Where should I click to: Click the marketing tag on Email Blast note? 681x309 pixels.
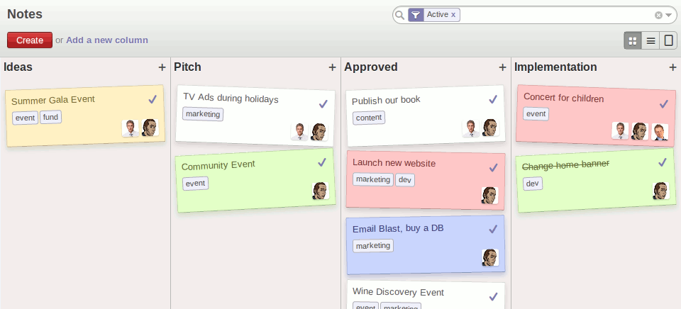[372, 246]
